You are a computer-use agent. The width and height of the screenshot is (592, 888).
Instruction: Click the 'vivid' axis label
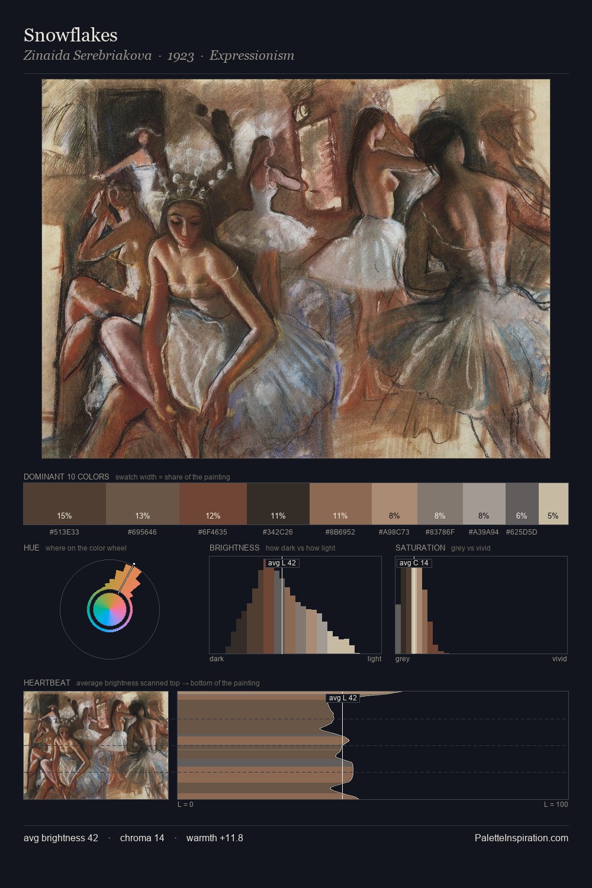point(559,659)
